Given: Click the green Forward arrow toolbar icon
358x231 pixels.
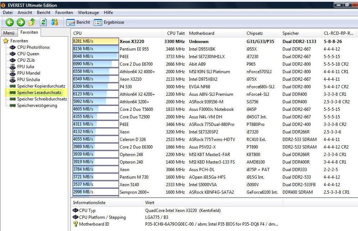Looking at the screenshot, I should [x=21, y=22].
